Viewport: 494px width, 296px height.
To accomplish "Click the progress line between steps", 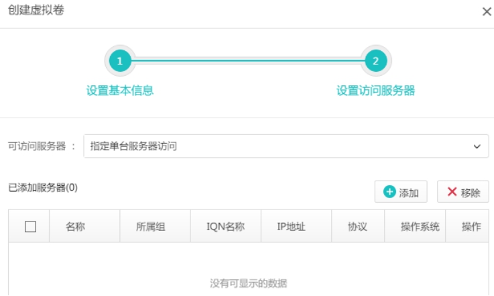I will (x=248, y=61).
